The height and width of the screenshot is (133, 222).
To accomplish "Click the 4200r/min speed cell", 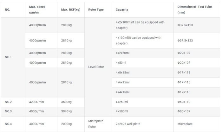I will [x=36, y=102].
